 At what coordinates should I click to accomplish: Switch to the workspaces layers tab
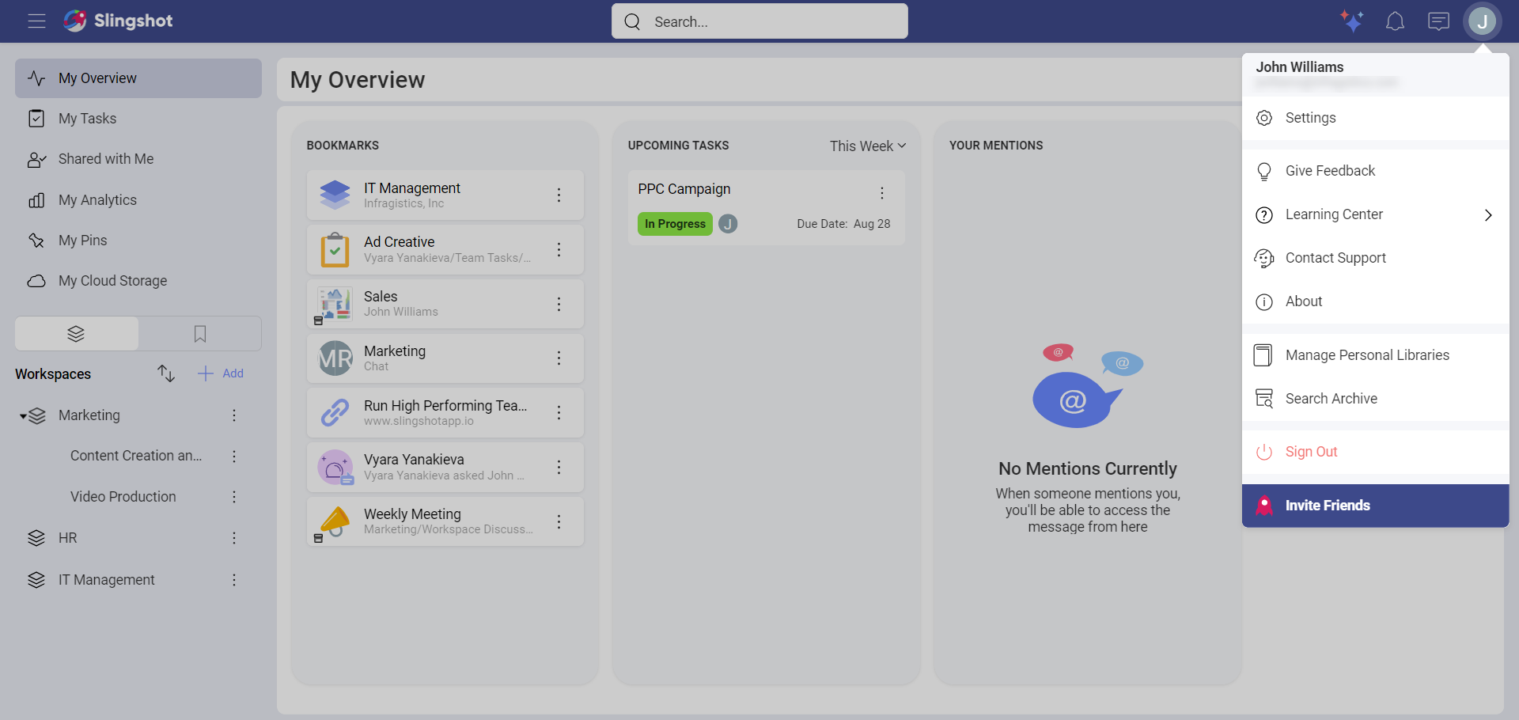pyautogui.click(x=77, y=334)
